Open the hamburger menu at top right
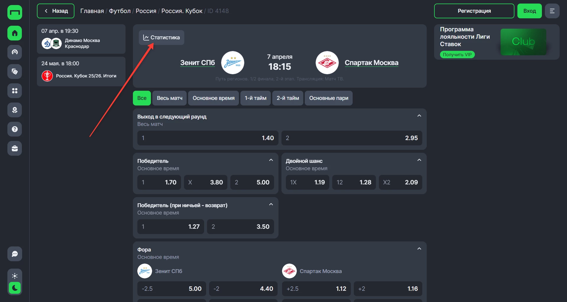Screen dimensions: 567x302 (x=552, y=11)
